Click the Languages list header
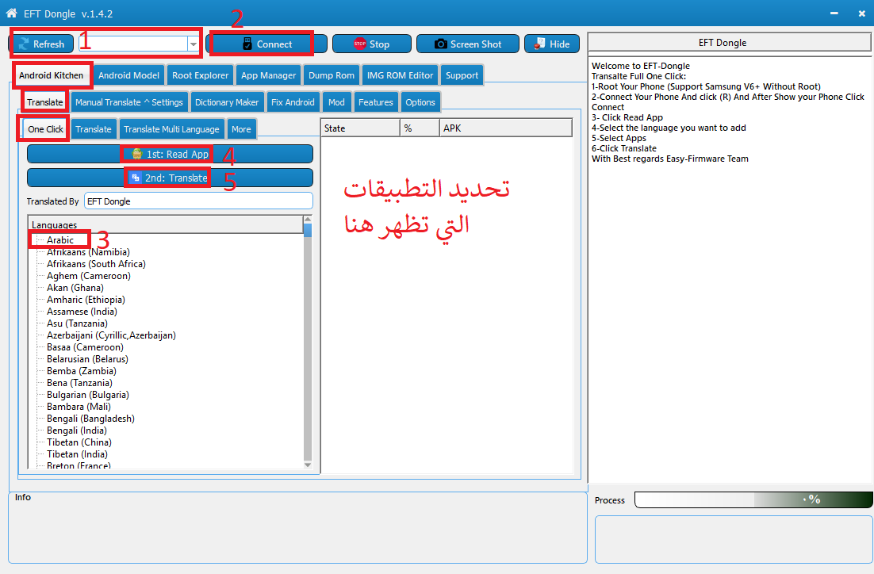The height and width of the screenshot is (574, 874). (166, 224)
